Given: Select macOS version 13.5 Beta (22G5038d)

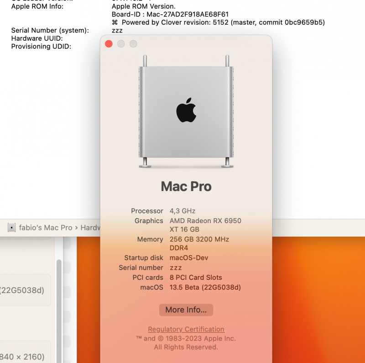Looking at the screenshot, I should point(205,288).
